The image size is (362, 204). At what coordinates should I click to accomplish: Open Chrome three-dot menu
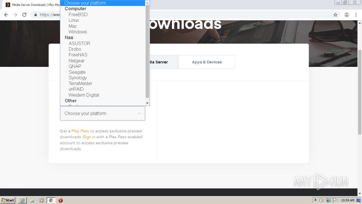[356, 15]
